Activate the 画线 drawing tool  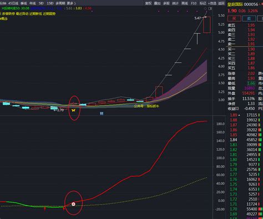[x=184, y=3]
